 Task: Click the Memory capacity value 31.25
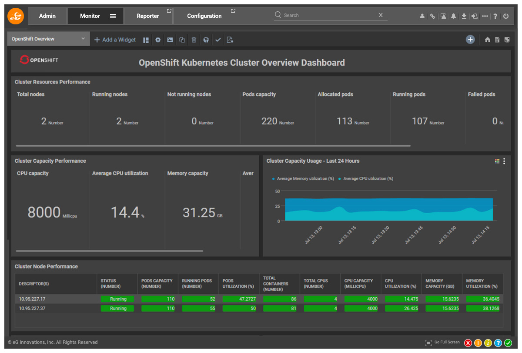[199, 212]
